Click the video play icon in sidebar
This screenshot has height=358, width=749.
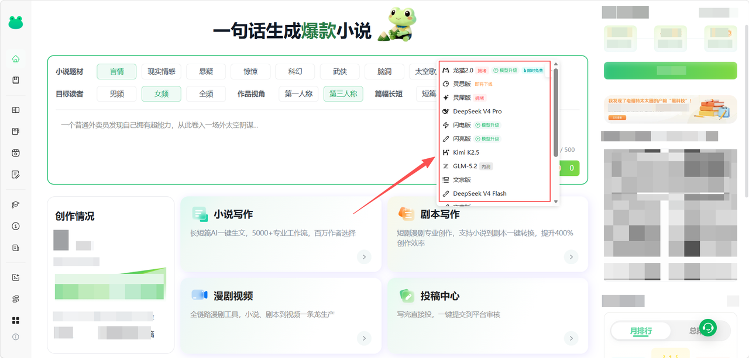(16, 153)
